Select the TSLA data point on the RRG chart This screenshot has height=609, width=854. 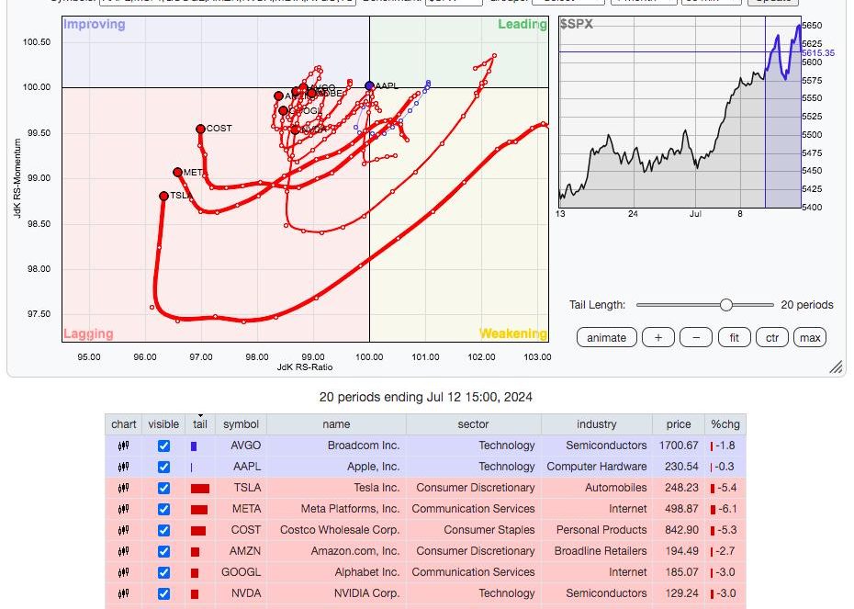click(x=164, y=196)
